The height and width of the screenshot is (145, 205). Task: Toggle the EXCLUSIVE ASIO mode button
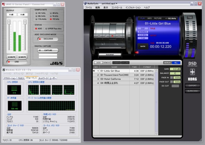click(x=48, y=39)
